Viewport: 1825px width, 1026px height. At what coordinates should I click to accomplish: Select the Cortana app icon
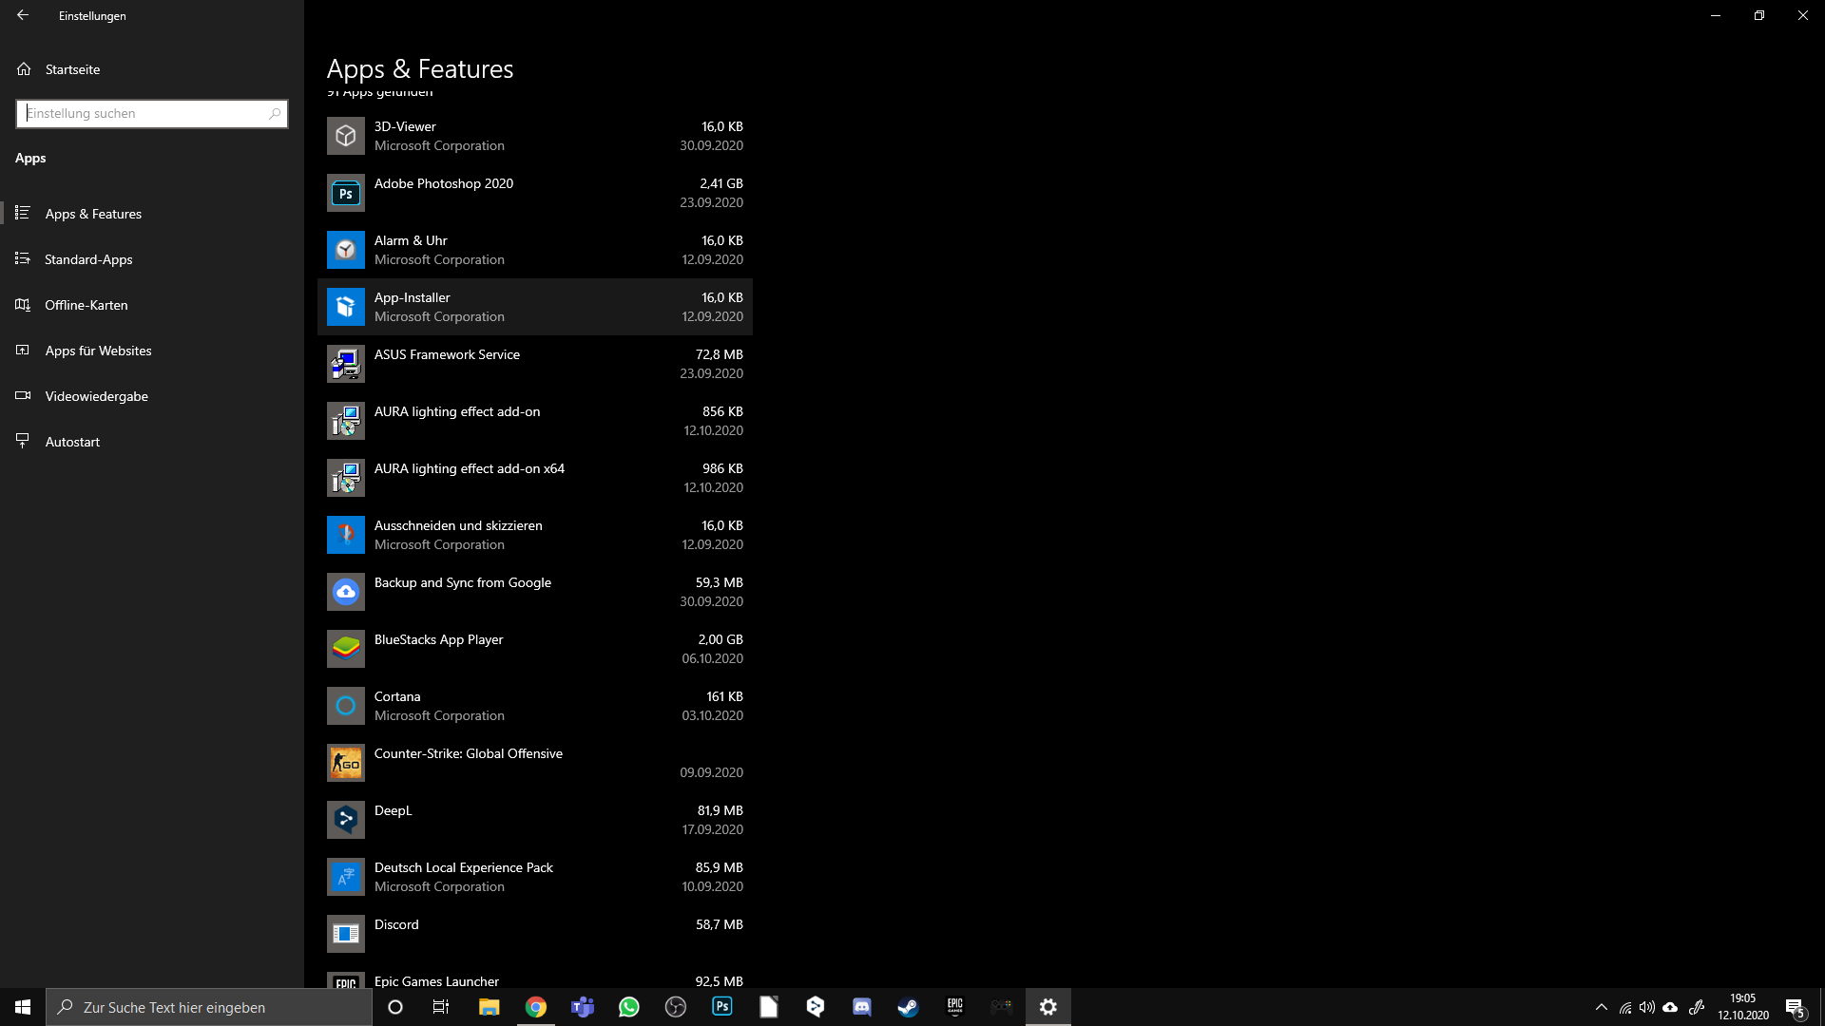tap(345, 706)
